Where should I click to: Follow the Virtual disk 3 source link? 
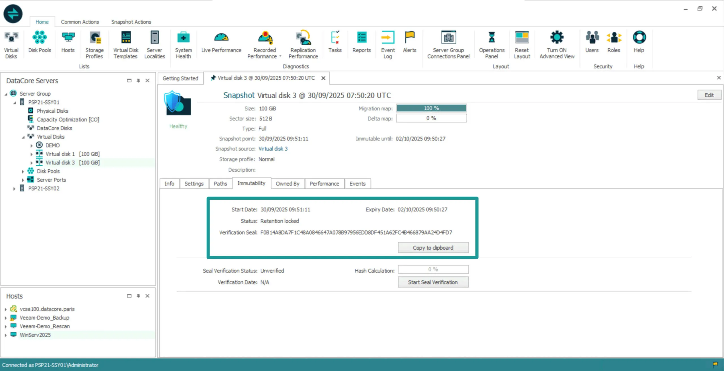273,149
